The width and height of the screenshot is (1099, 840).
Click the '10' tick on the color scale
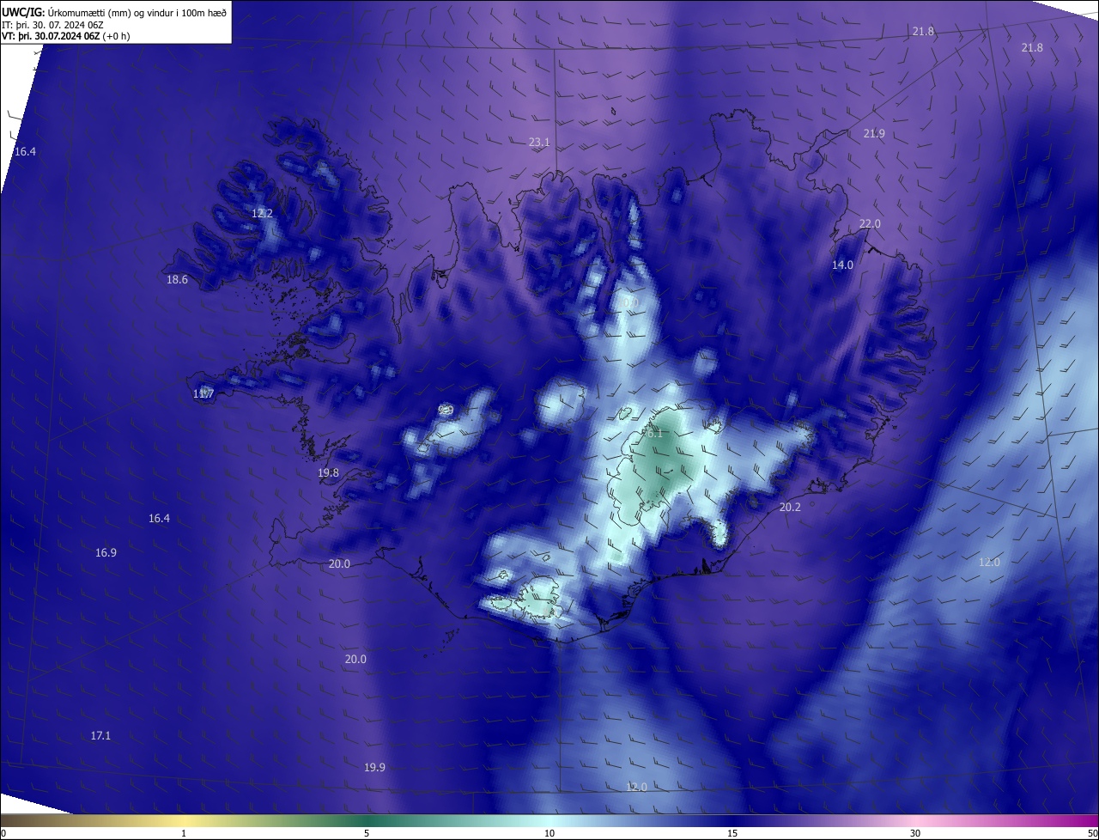(549, 833)
